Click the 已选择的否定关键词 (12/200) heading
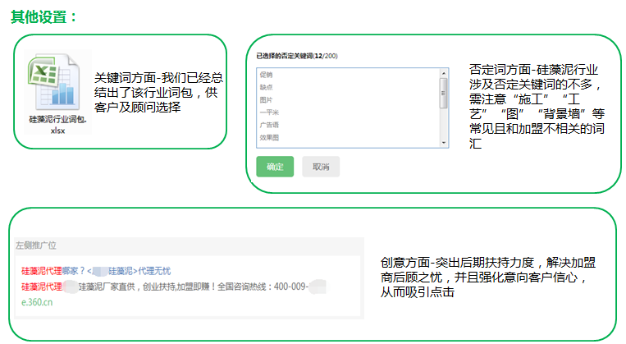This screenshot has width=626, height=344. [296, 56]
